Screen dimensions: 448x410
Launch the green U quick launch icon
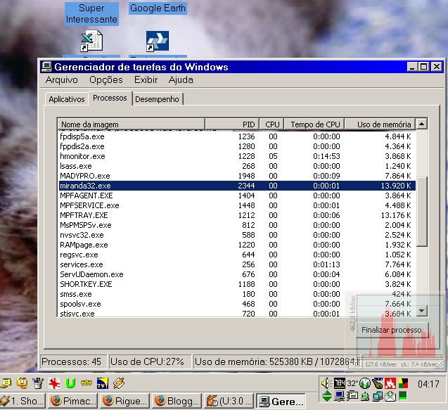point(70,383)
